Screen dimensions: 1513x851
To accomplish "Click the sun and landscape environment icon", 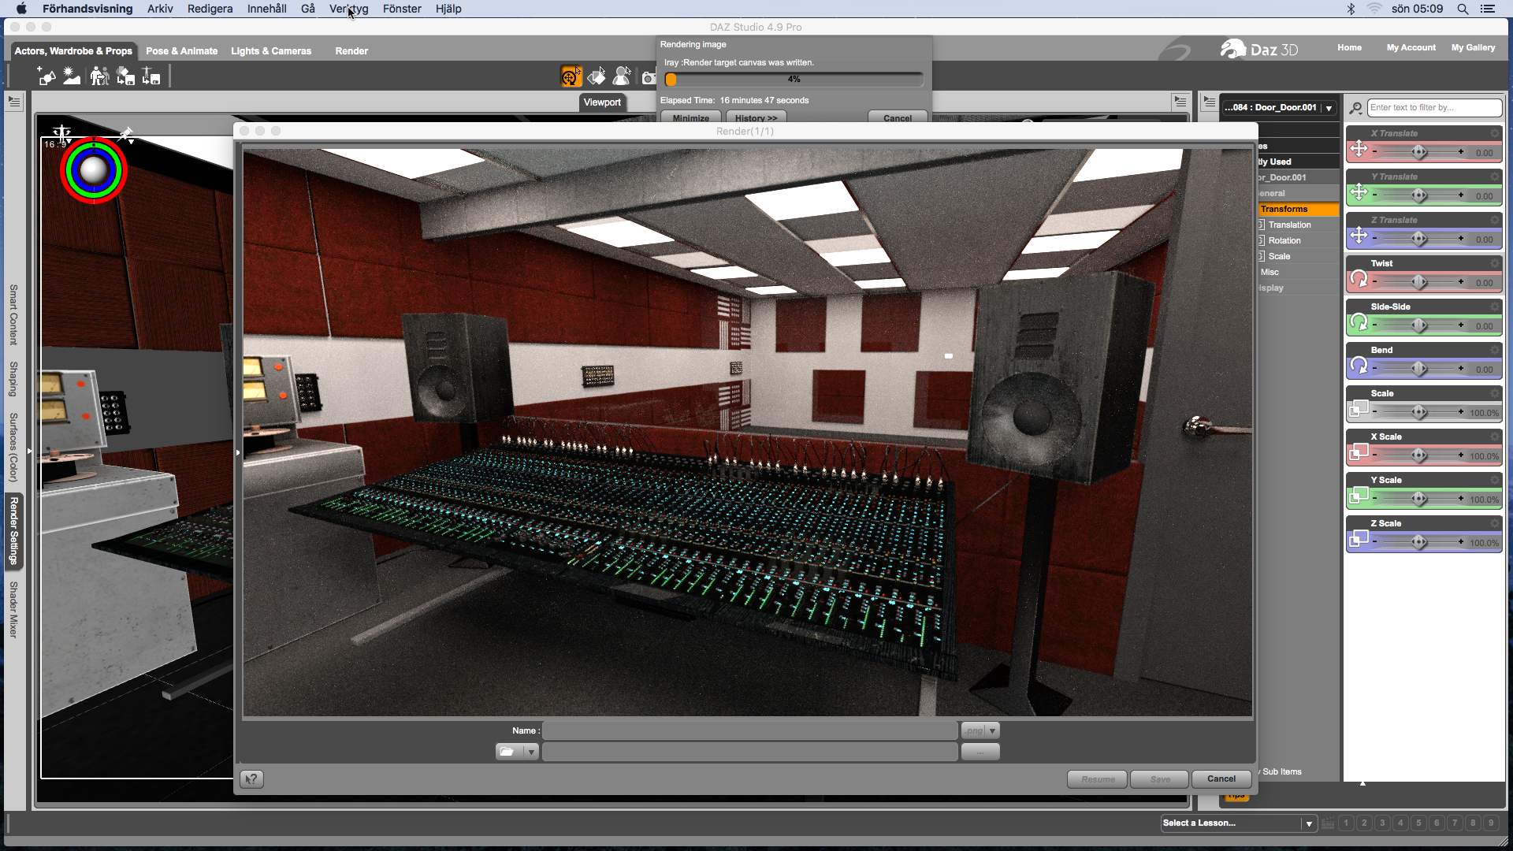I will pos(72,76).
